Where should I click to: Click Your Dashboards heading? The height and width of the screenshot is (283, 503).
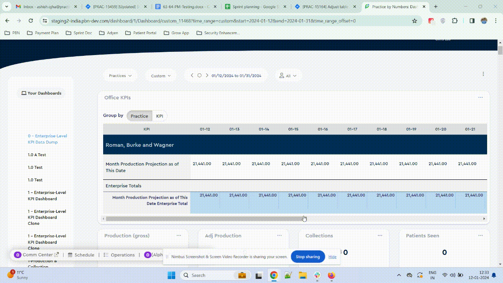pyautogui.click(x=42, y=93)
